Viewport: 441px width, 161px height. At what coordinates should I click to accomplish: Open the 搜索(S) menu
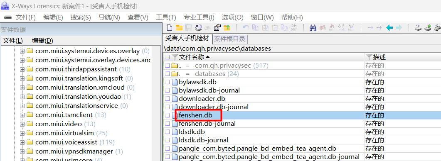[x=81, y=17]
